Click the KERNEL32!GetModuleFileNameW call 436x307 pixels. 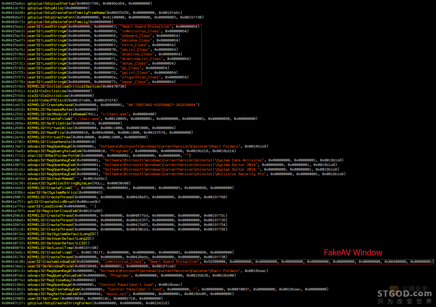coord(79,114)
